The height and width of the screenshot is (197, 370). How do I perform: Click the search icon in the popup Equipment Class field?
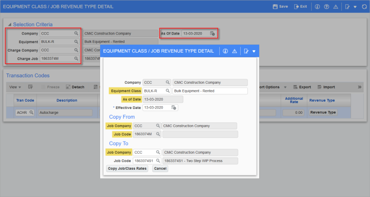click(168, 91)
